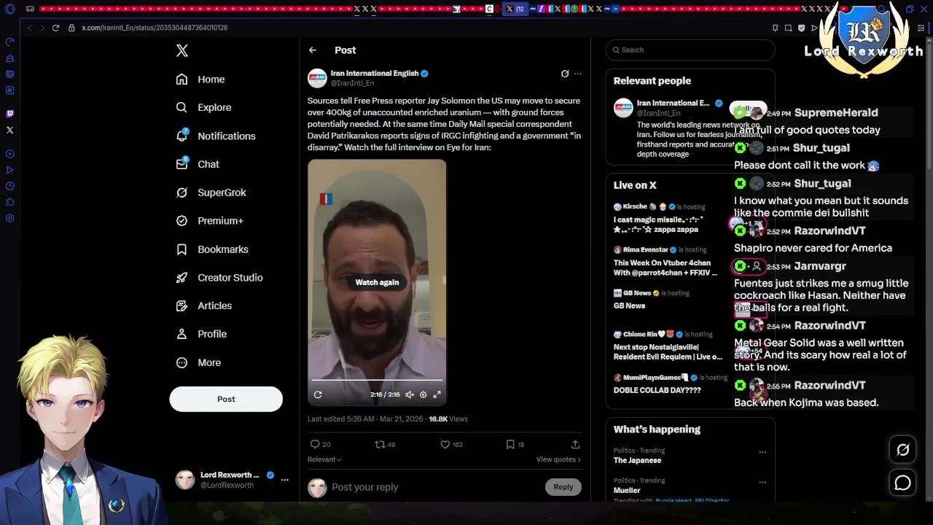Click the Reply button

click(x=563, y=487)
